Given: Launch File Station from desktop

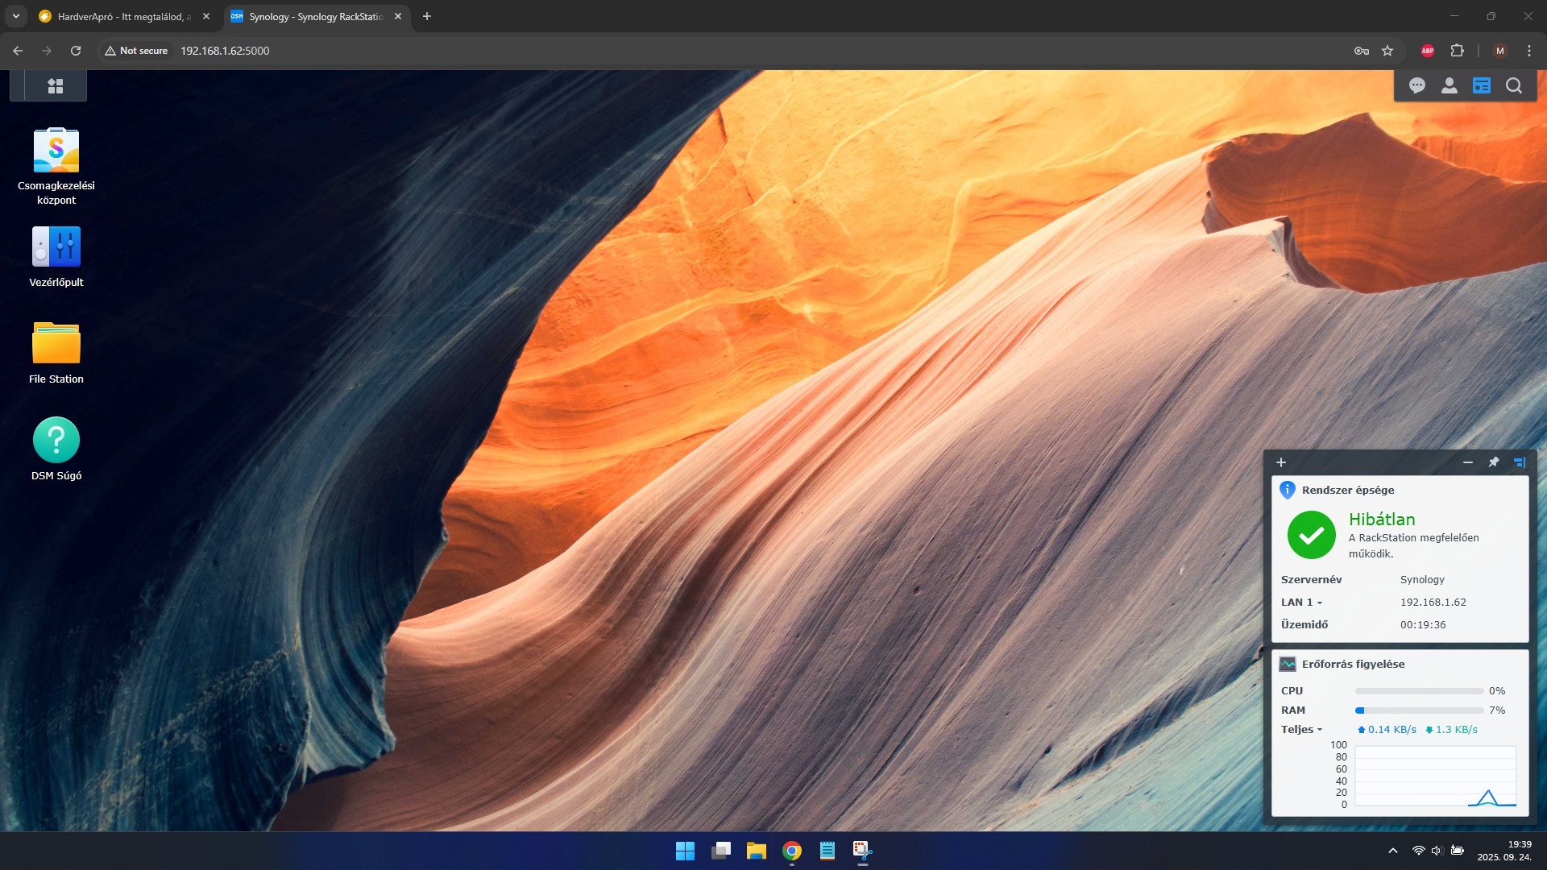Looking at the screenshot, I should pos(56,344).
